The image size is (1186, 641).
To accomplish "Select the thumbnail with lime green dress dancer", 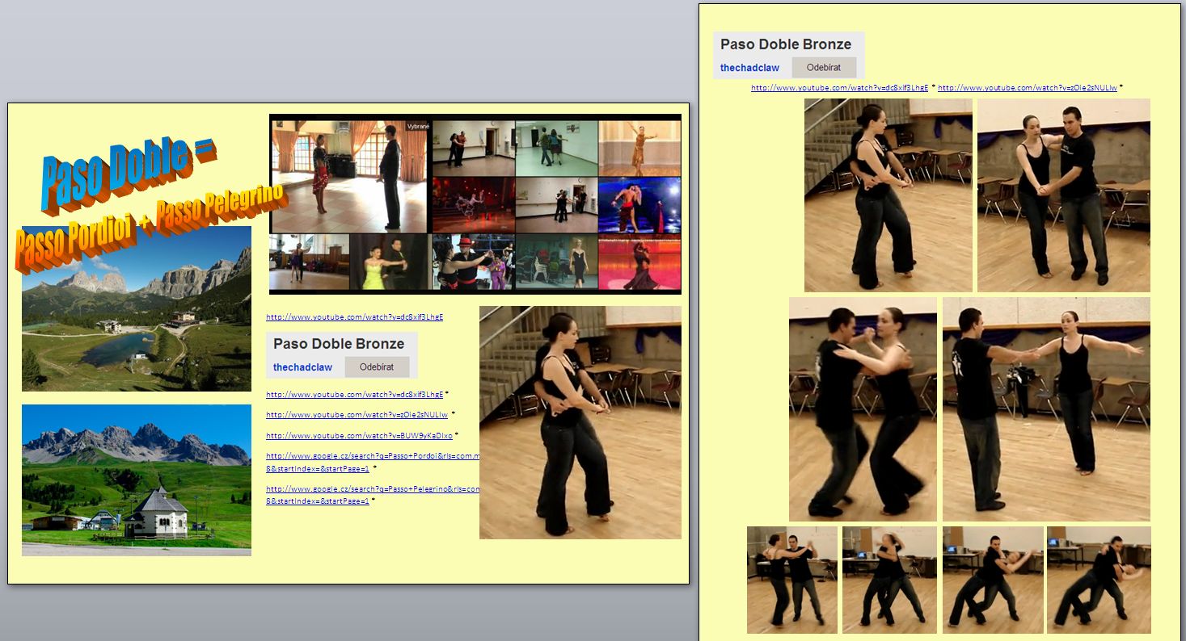I will click(x=390, y=262).
